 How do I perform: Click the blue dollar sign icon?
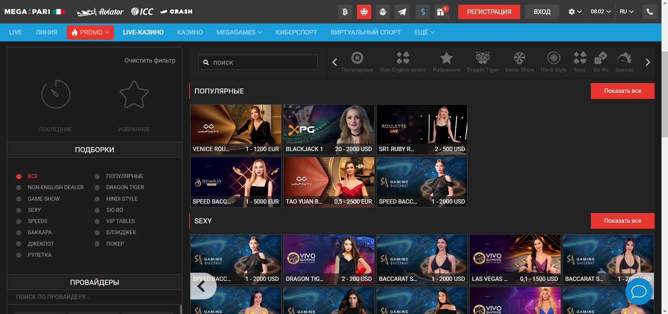[x=423, y=12]
